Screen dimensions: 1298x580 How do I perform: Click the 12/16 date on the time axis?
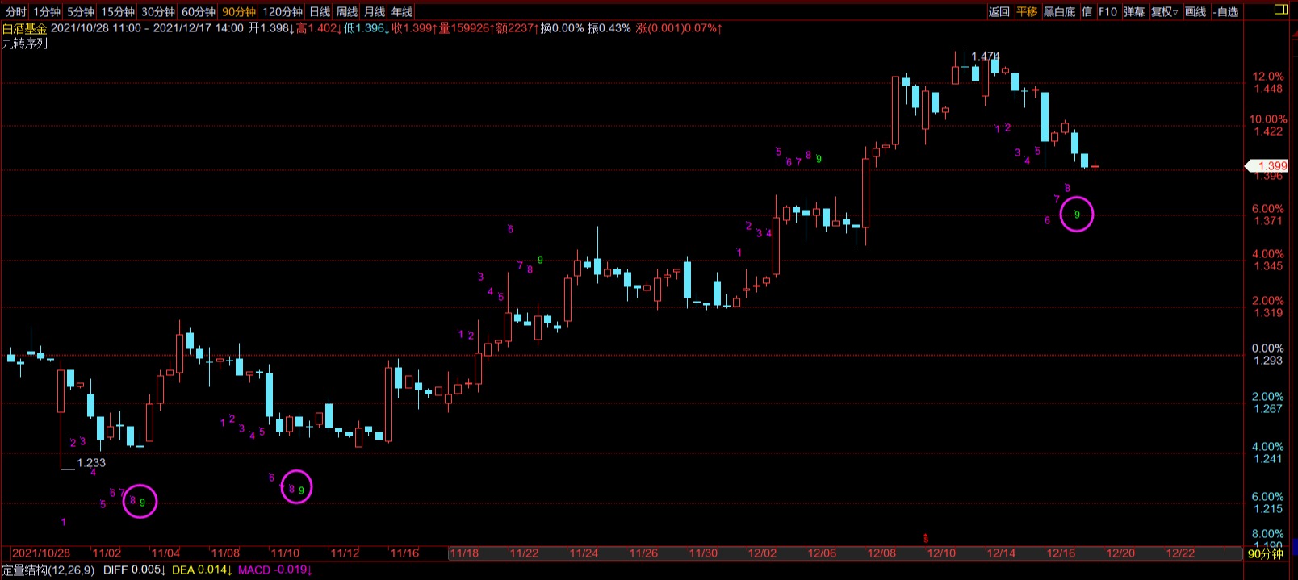pyautogui.click(x=1061, y=553)
